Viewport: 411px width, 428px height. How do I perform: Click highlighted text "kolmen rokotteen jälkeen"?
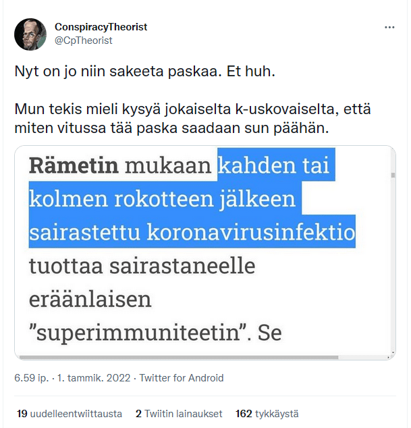click(163, 200)
